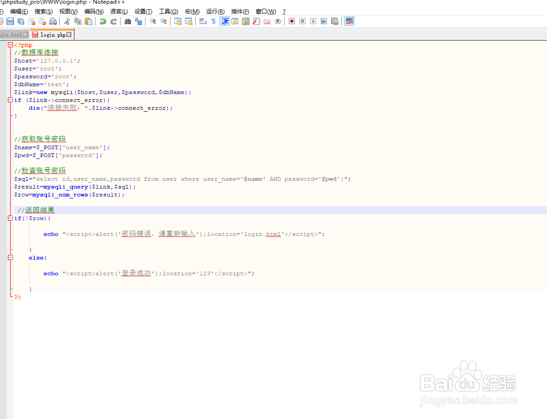Viewport: 547px width, 419px height.
Task: Open the 工具(O) menu
Action: tap(168, 12)
